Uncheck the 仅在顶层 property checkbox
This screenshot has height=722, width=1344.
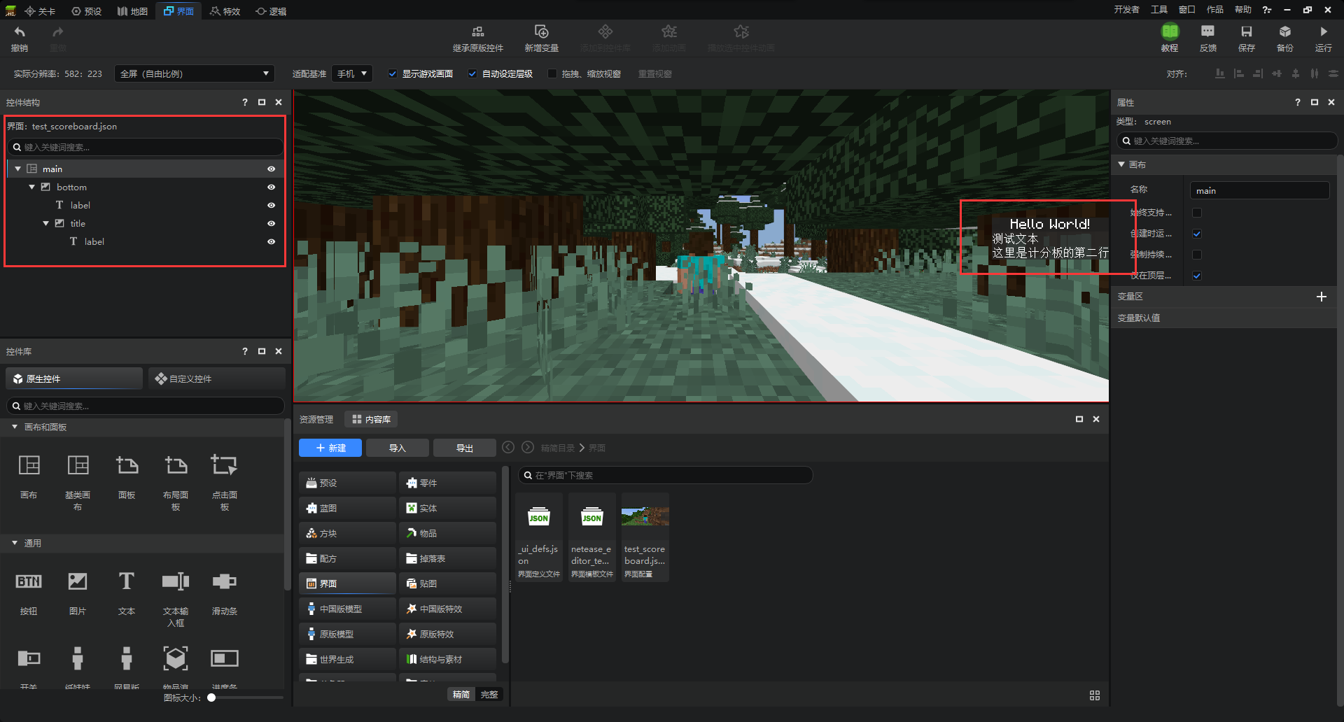click(1197, 276)
